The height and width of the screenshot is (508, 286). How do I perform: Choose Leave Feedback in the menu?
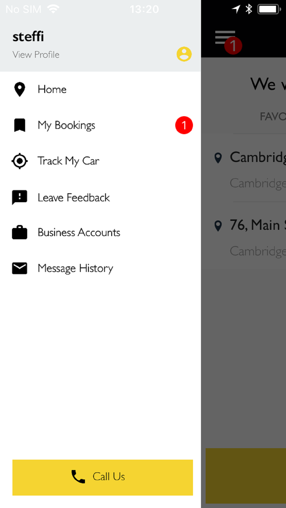(74, 197)
